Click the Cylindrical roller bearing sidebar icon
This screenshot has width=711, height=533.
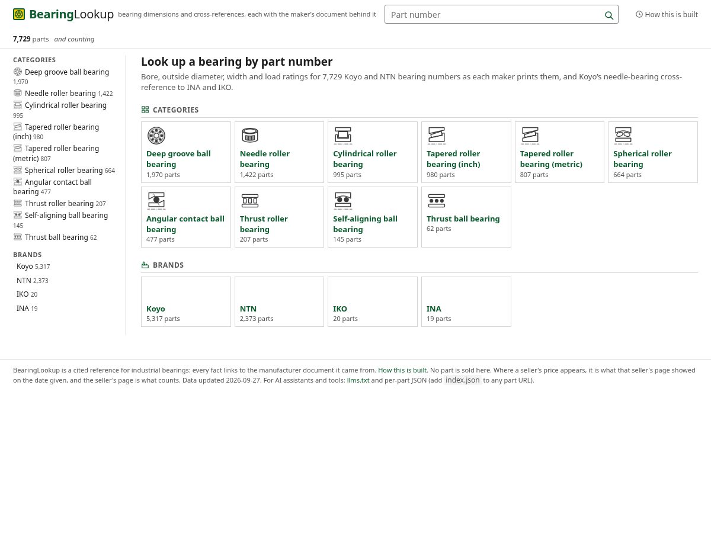[x=18, y=105]
